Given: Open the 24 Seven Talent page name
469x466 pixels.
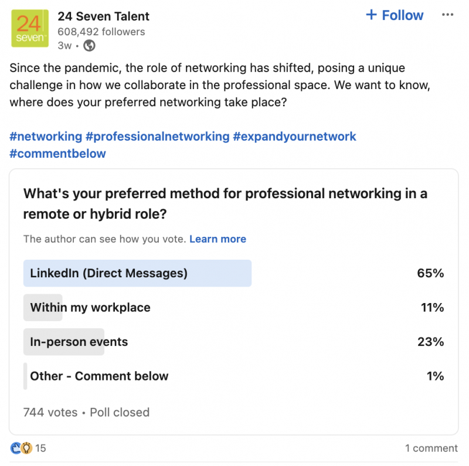Looking at the screenshot, I should point(104,16).
